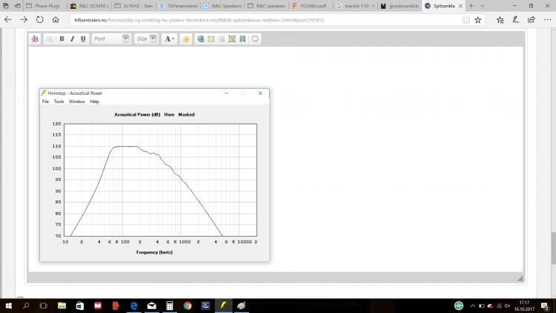Close the active Spitzenkla tab
The height and width of the screenshot is (313, 556).
(460, 6)
